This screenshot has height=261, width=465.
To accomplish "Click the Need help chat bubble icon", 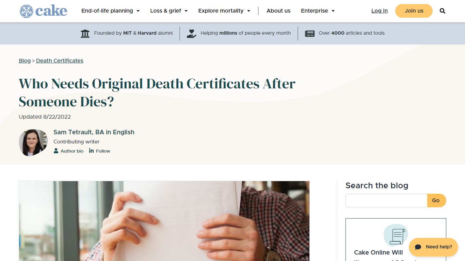I will pos(418,247).
